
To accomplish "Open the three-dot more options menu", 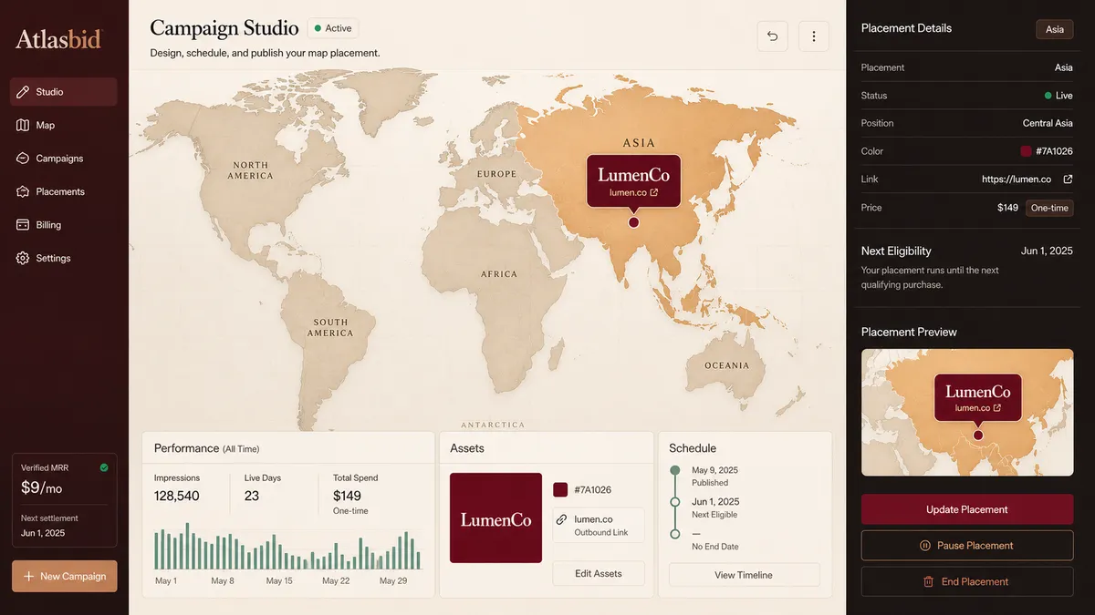I will 814,36.
